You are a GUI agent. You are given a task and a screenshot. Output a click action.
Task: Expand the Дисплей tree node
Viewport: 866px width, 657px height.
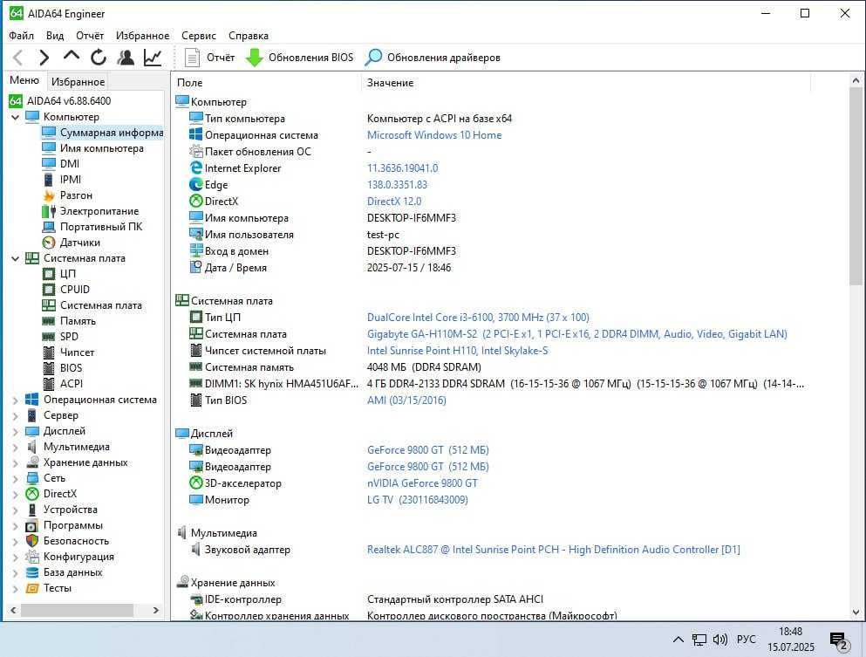pos(15,432)
